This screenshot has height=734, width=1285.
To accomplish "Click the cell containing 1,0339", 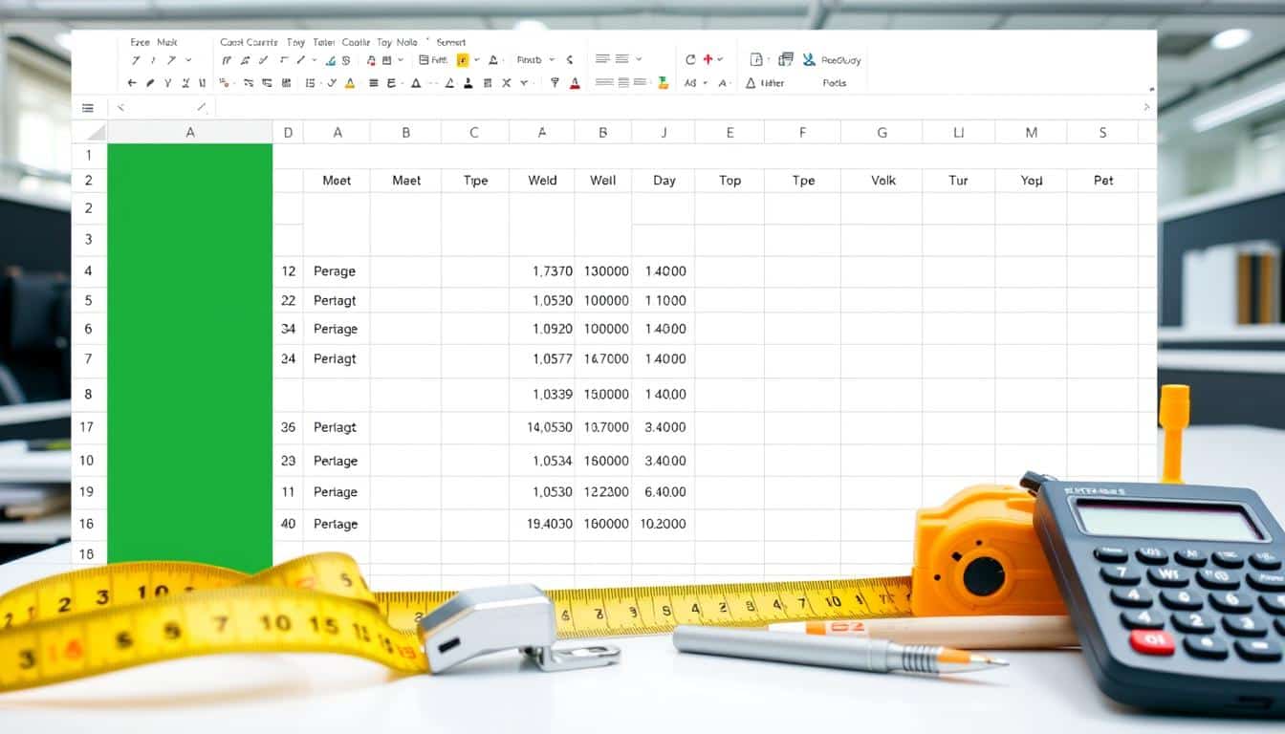I will point(542,394).
